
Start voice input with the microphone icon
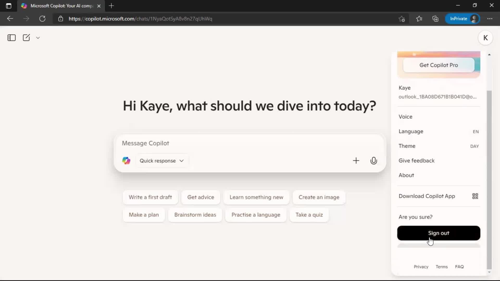pos(374,161)
